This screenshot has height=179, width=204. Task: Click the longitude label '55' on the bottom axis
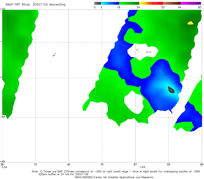[168, 164]
